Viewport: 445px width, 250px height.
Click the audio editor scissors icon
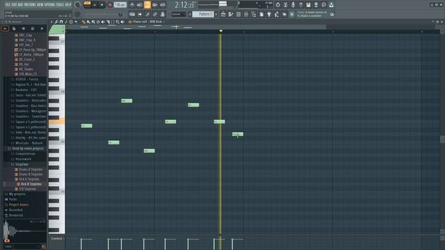tap(286, 5)
